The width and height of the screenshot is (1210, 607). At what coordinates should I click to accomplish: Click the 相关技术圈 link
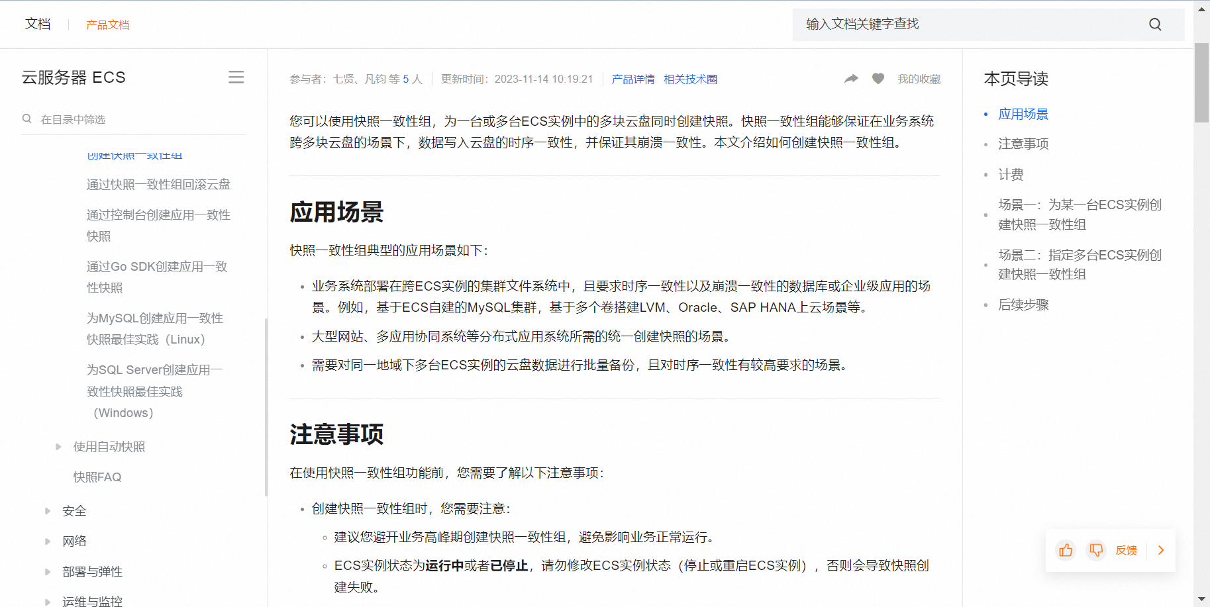[x=690, y=79]
